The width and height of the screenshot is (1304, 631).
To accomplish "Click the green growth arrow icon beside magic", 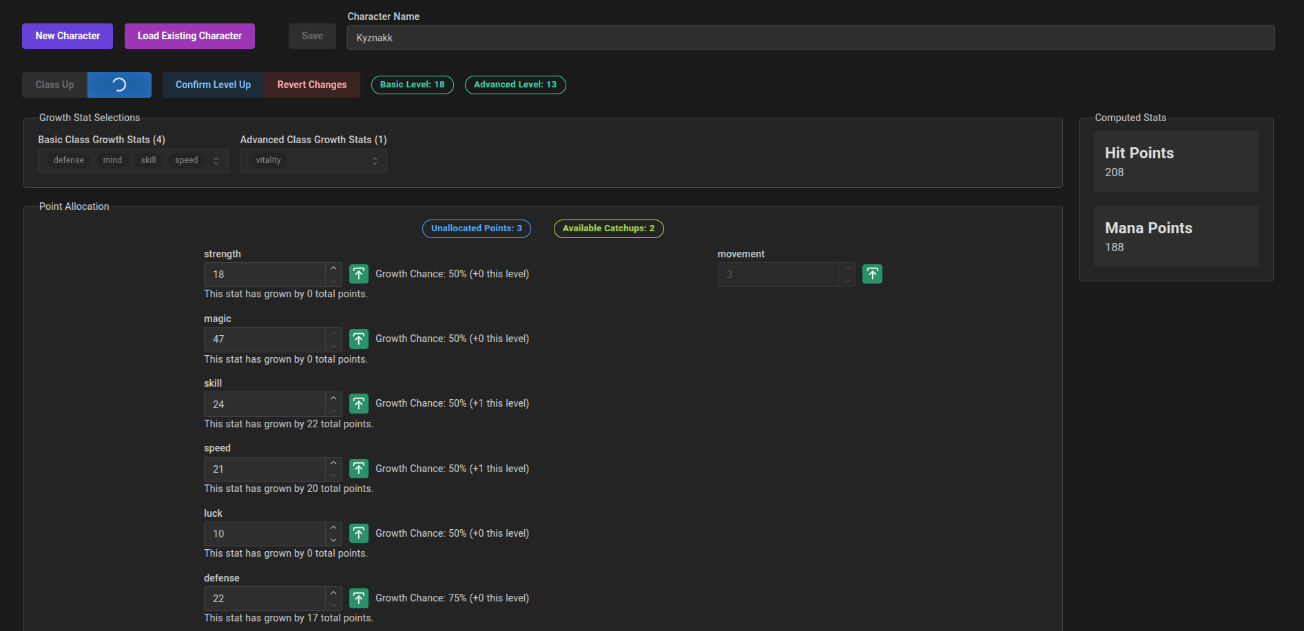I will point(358,339).
